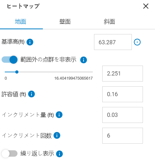Focus the range value field showing 2.251

123,74
